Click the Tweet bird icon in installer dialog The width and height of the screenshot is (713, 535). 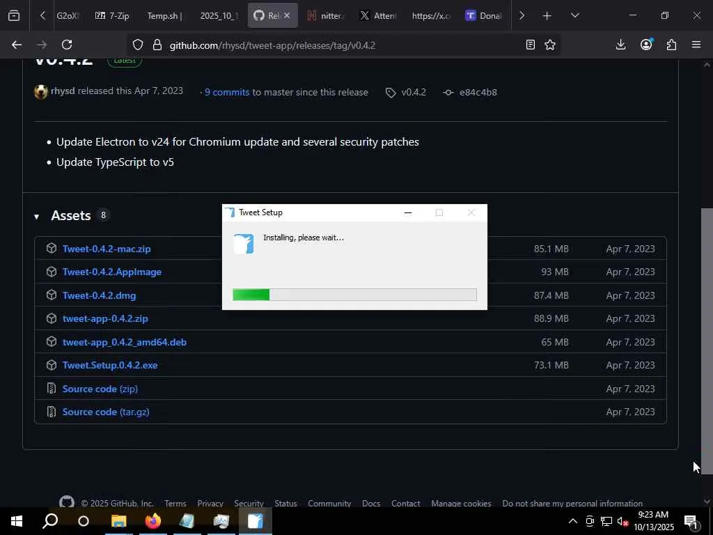[244, 243]
